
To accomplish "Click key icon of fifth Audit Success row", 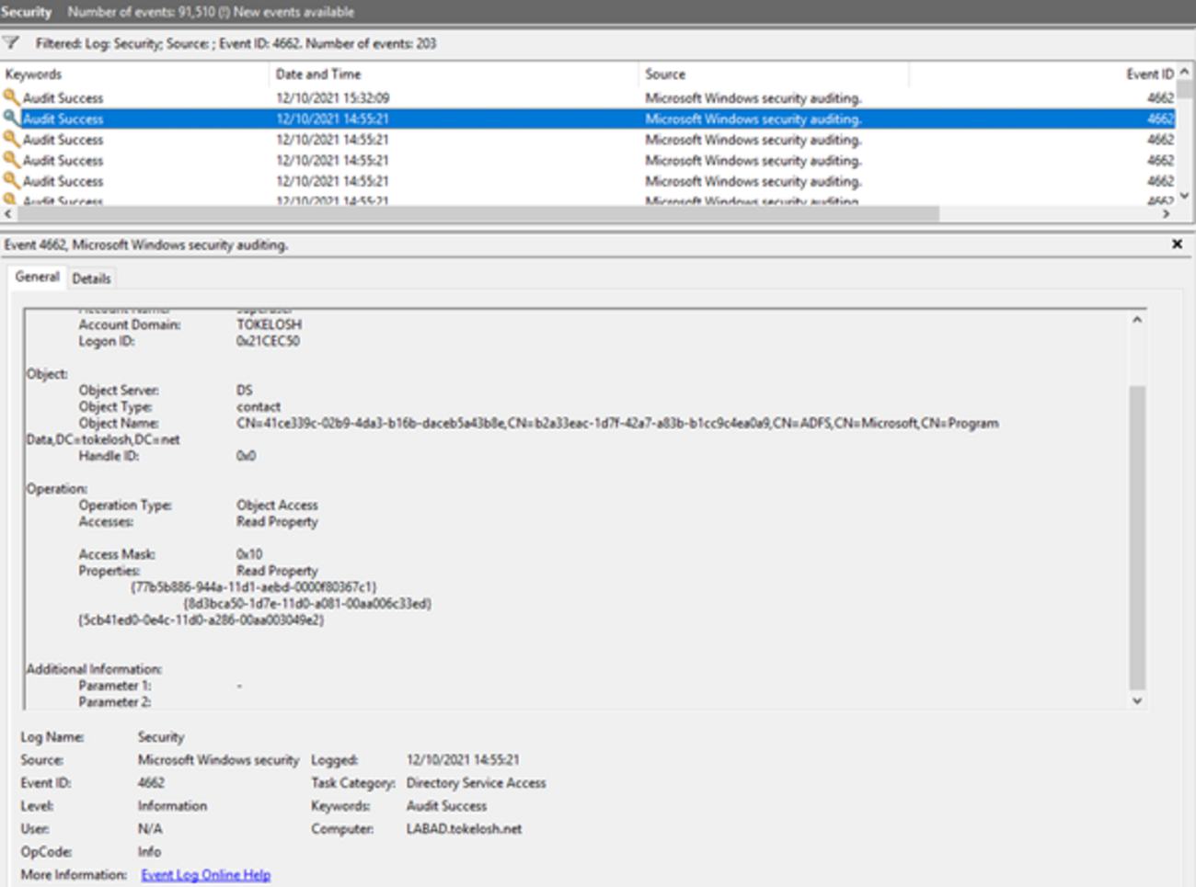I will click(x=11, y=181).
